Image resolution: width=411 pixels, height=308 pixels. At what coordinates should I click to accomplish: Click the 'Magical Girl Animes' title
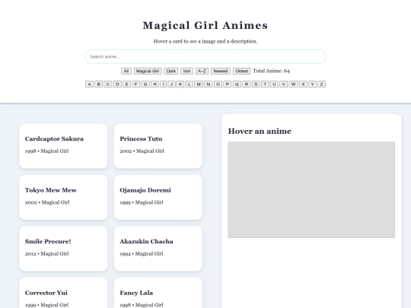click(x=205, y=25)
